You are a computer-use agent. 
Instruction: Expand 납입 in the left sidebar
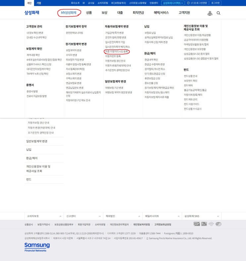[x=44, y=150]
